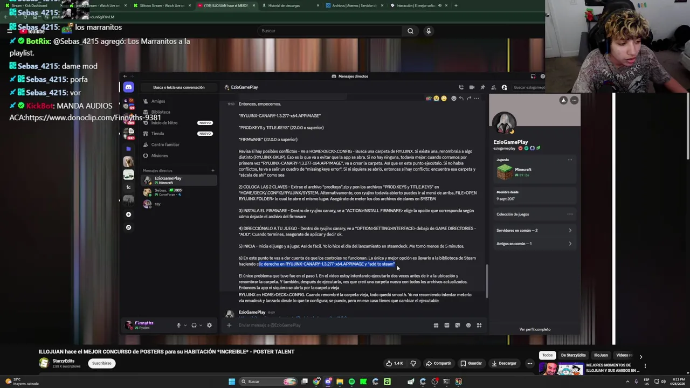Subscribe to StarzyEdits with Suscribirse

coord(101,363)
